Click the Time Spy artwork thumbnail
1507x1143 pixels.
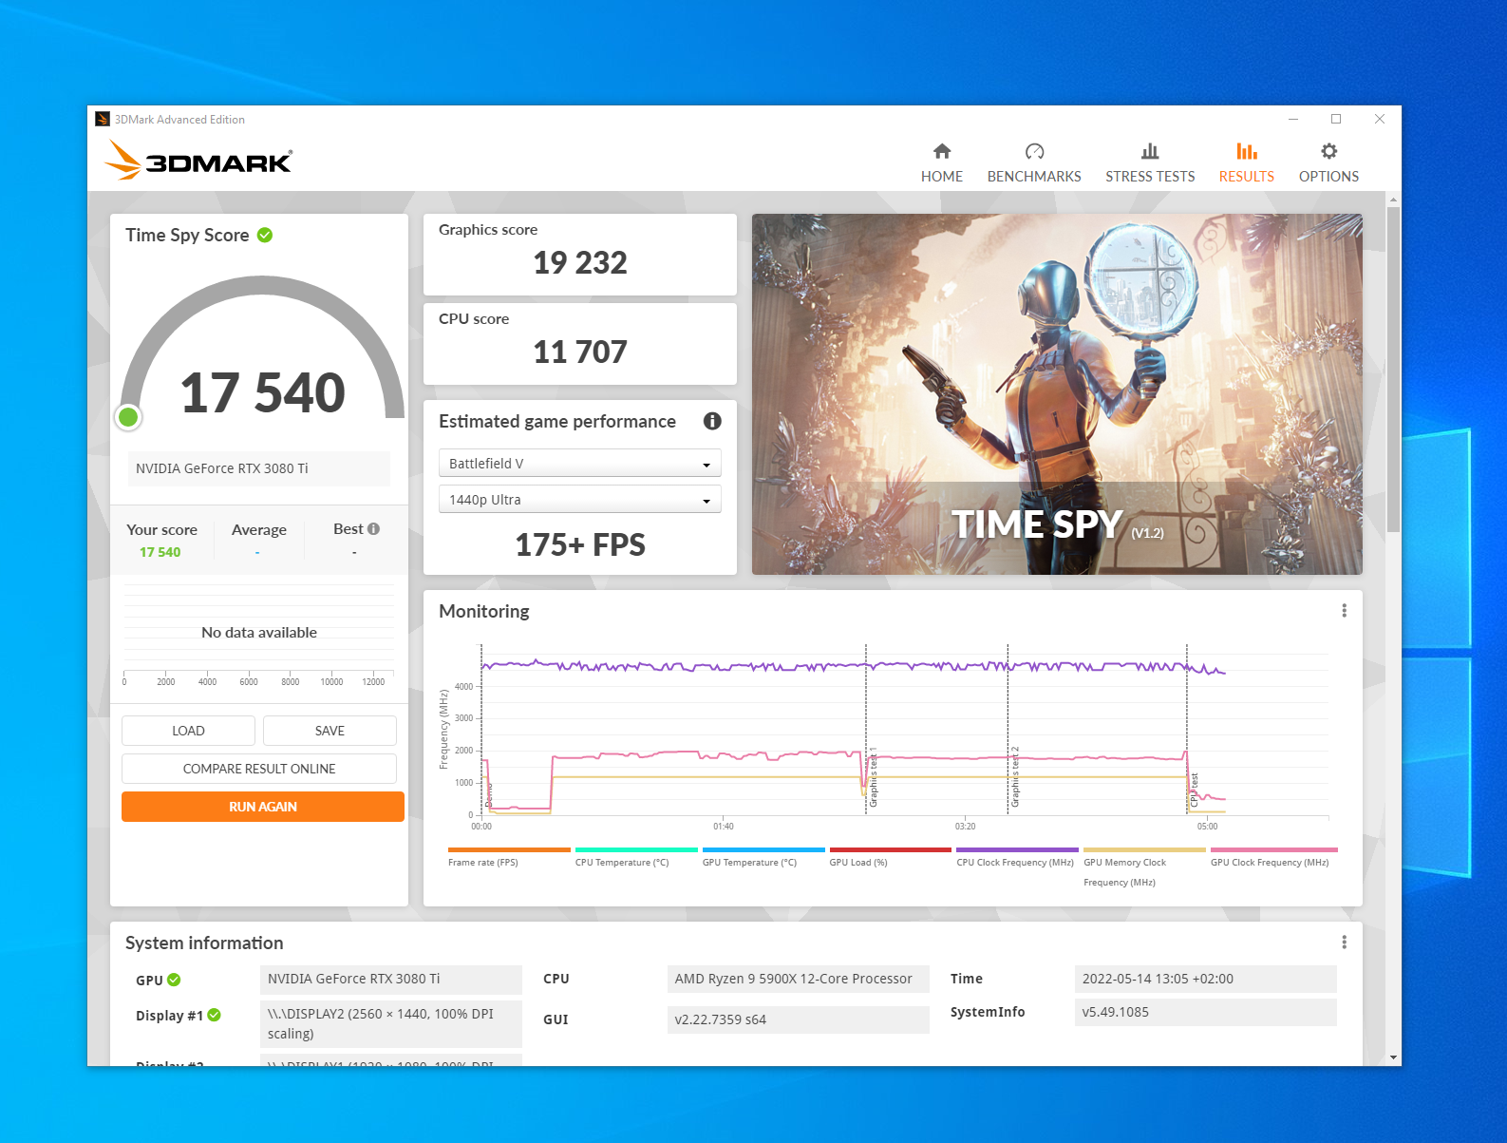click(1057, 394)
